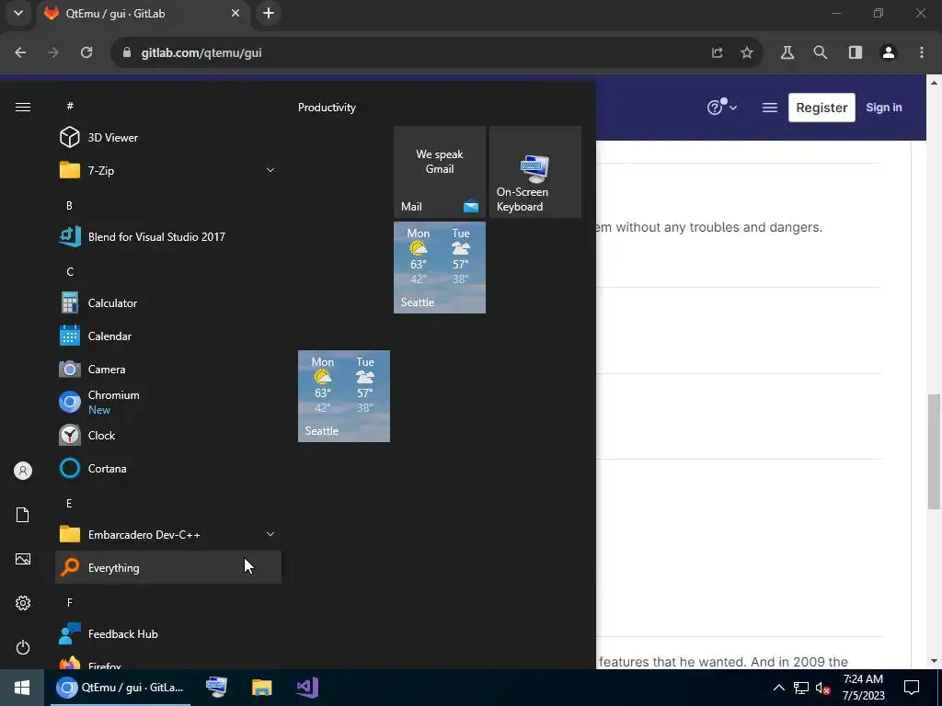942x706 pixels.
Task: Launch the Camera app
Action: coord(168,370)
